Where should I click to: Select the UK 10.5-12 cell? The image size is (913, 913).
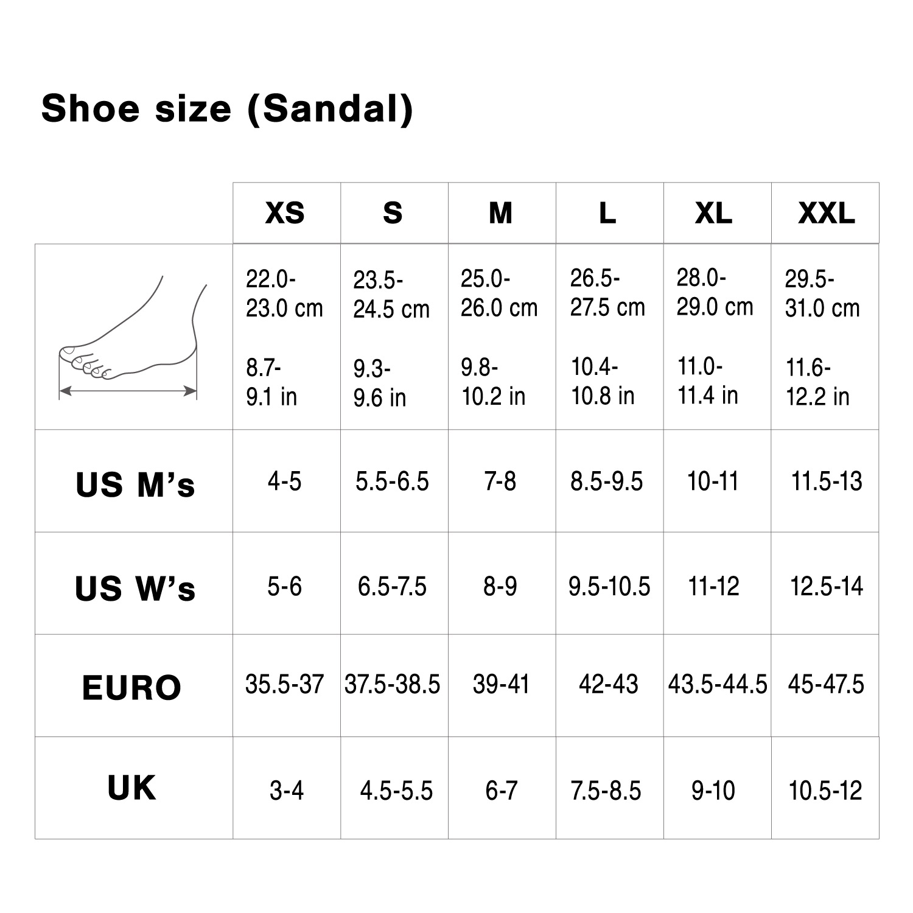825,791
